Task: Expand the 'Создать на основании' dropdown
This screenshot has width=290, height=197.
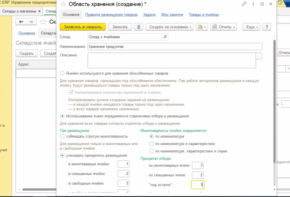Action: (171, 27)
